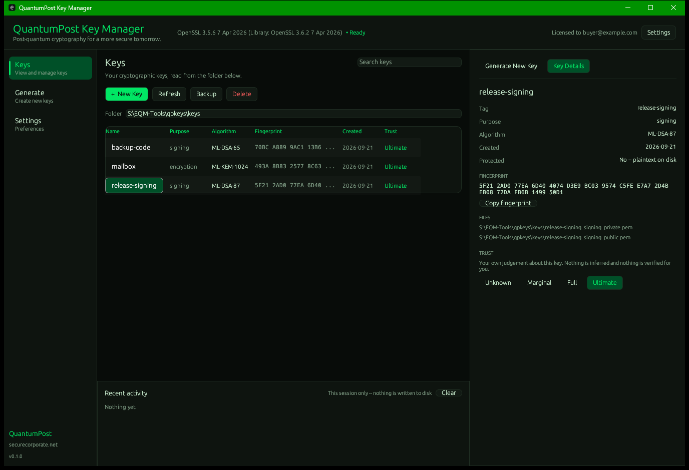The width and height of the screenshot is (689, 470).
Task: Switch to Generate New Key tab
Action: tap(511, 66)
